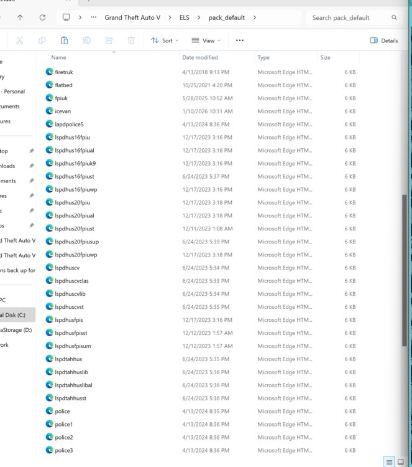Image resolution: width=412 pixels, height=467 pixels.
Task: Sort by Name column header
Action: click(x=58, y=57)
